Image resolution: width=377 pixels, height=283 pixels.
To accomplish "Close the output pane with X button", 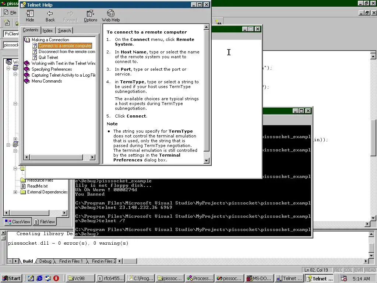I will pyautogui.click(x=3, y=233).
